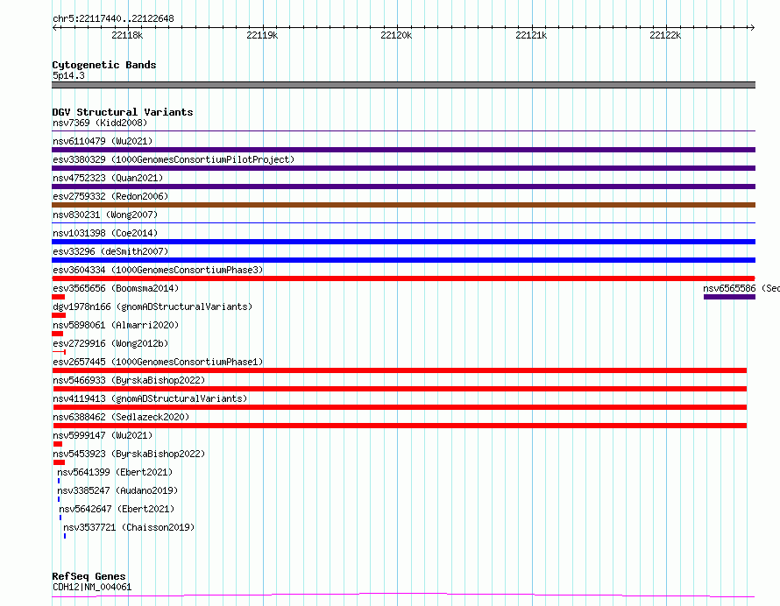The width and height of the screenshot is (780, 606).
Task: Select nsv4119413 (gnomADStructuralVariants) label
Action: [150, 398]
